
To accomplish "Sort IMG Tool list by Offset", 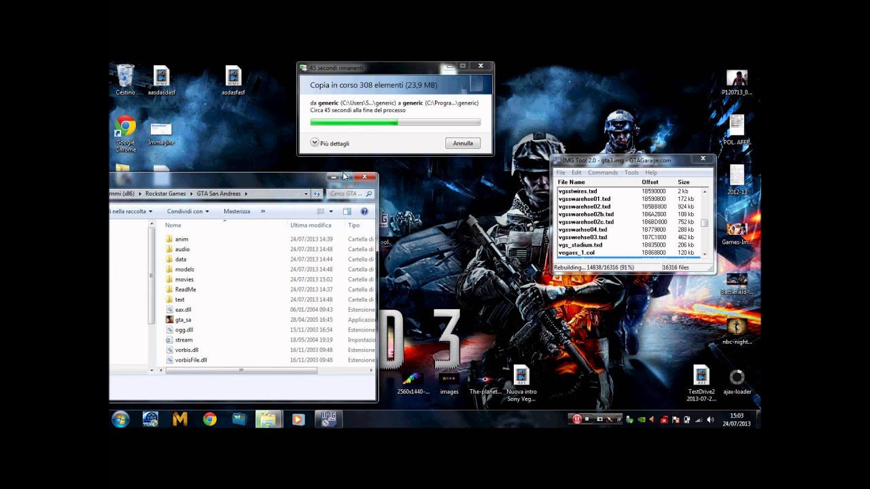I will (650, 182).
